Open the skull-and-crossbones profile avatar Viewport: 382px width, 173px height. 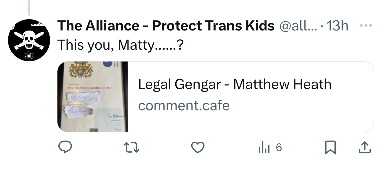(29, 40)
